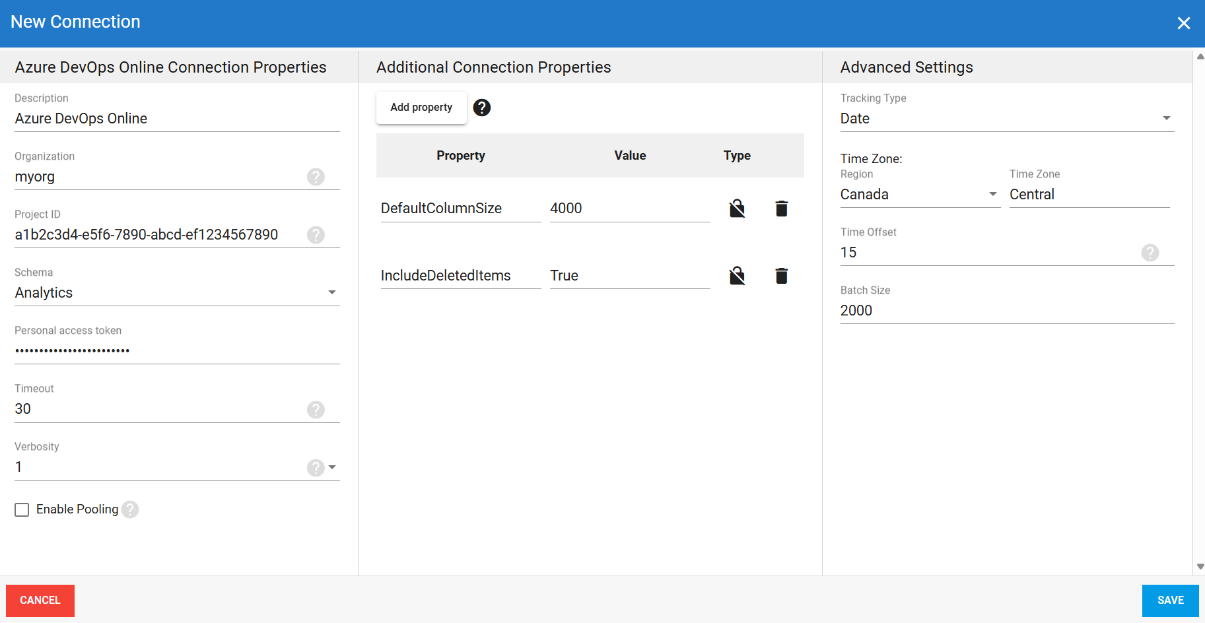Screen dimensions: 1205x623
Task: Open the Add property help icon
Action: click(482, 108)
